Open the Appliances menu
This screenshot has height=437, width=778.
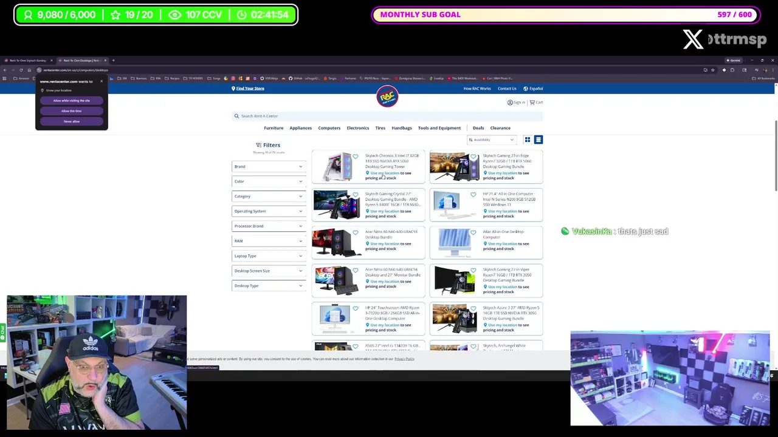pyautogui.click(x=300, y=128)
